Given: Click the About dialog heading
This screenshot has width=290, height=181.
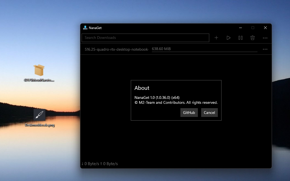Looking at the screenshot, I should 142,88.
